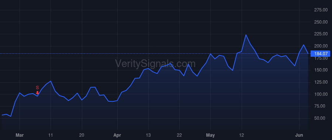Click the 20 date label on time axis
Screen dimensions: 332x140
82,135
